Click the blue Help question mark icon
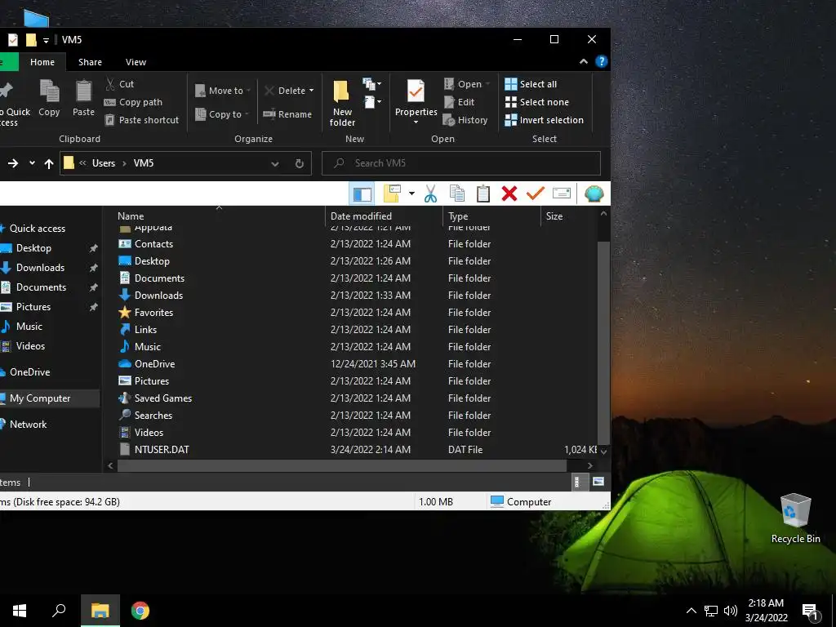 tap(602, 62)
